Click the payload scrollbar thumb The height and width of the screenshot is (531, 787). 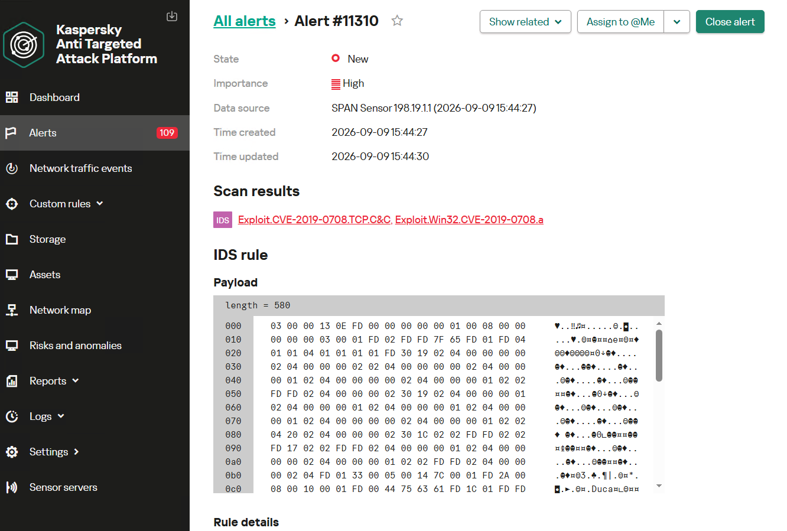pos(659,356)
